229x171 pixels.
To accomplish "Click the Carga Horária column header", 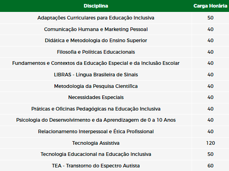I will pos(210,6).
